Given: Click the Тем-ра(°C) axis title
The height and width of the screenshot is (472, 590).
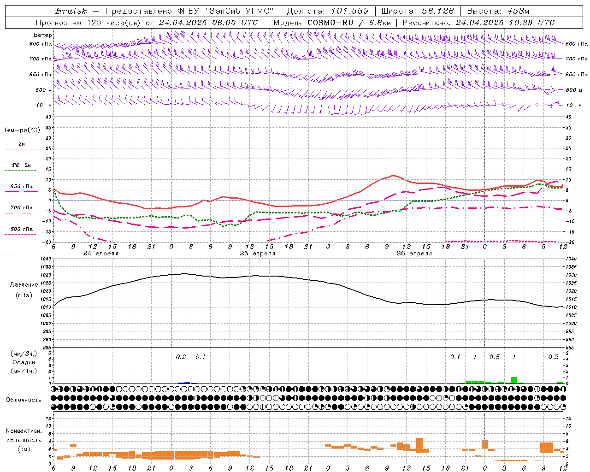Looking at the screenshot, I should (x=22, y=130).
